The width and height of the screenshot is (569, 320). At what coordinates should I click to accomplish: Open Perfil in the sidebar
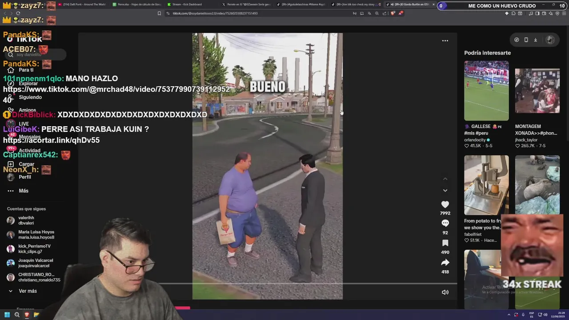point(25,177)
